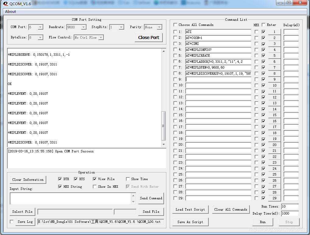
Task: Click send button 6 for MIPLADDOBJ
Action: [x=274, y=62]
